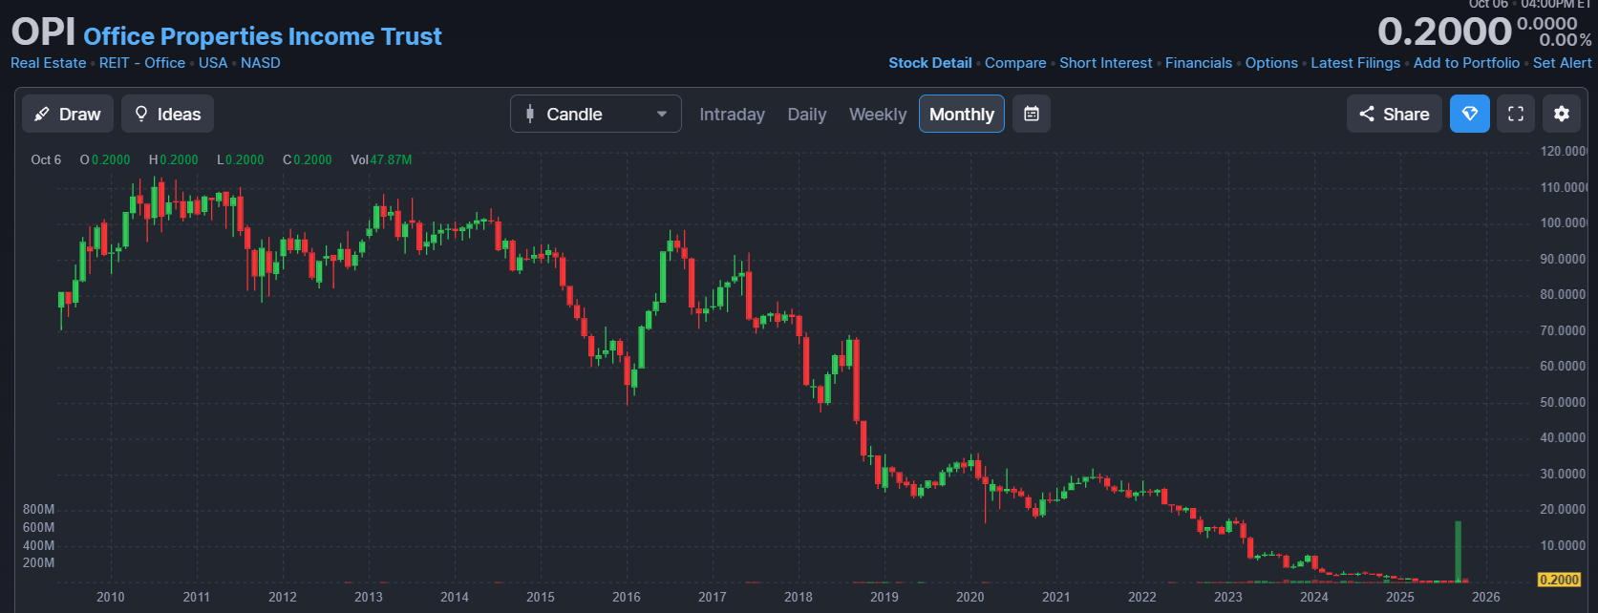This screenshot has width=1598, height=613.
Task: Switch to Intraday timeframe
Action: [732, 114]
